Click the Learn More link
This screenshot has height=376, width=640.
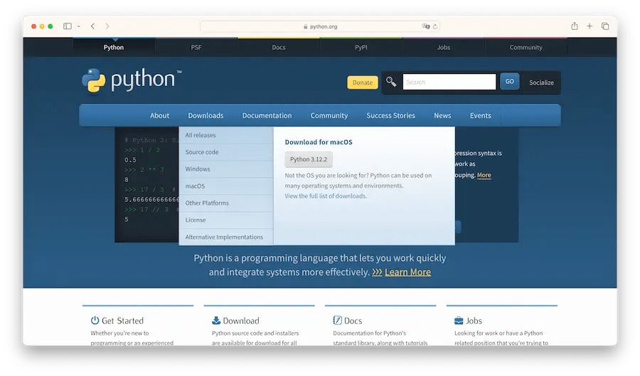[x=407, y=272]
